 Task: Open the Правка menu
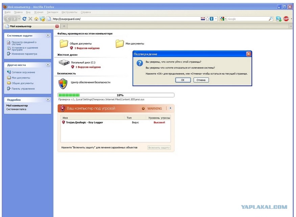[x=18, y=12]
